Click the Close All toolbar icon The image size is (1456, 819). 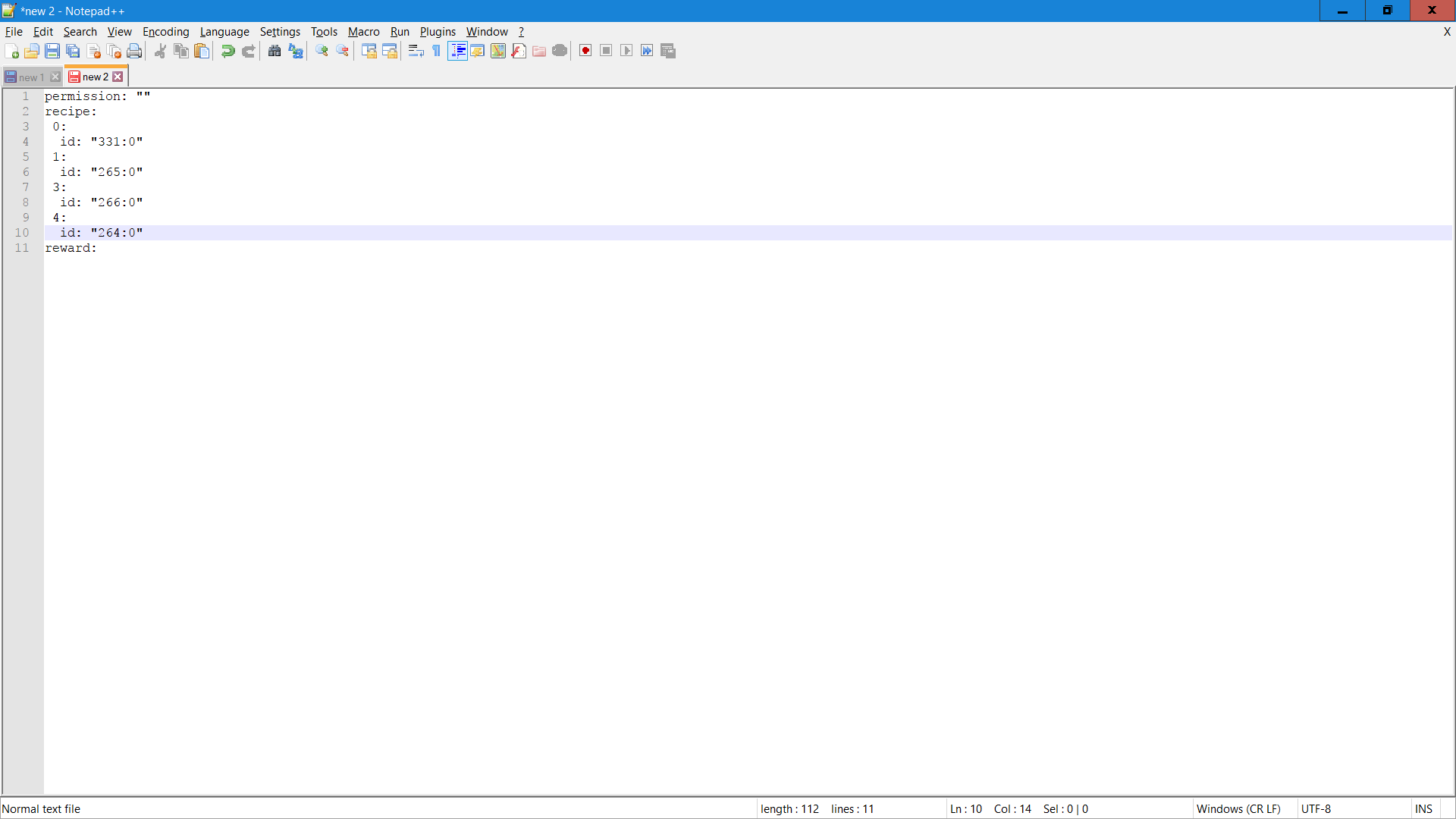(114, 51)
